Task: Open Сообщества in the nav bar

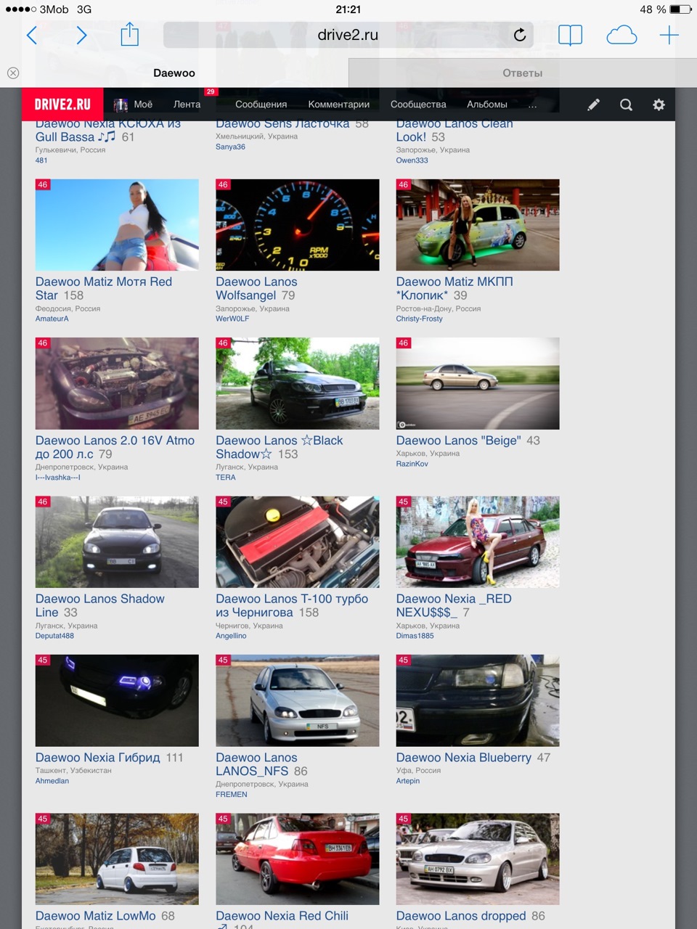Action: [418, 105]
